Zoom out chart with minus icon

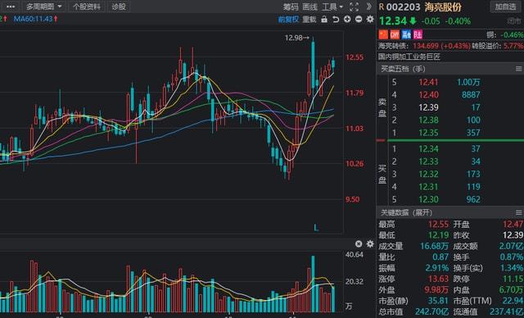(359, 19)
